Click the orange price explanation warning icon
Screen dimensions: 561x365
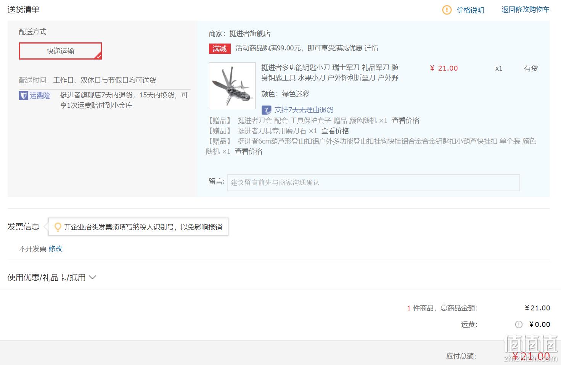[447, 10]
